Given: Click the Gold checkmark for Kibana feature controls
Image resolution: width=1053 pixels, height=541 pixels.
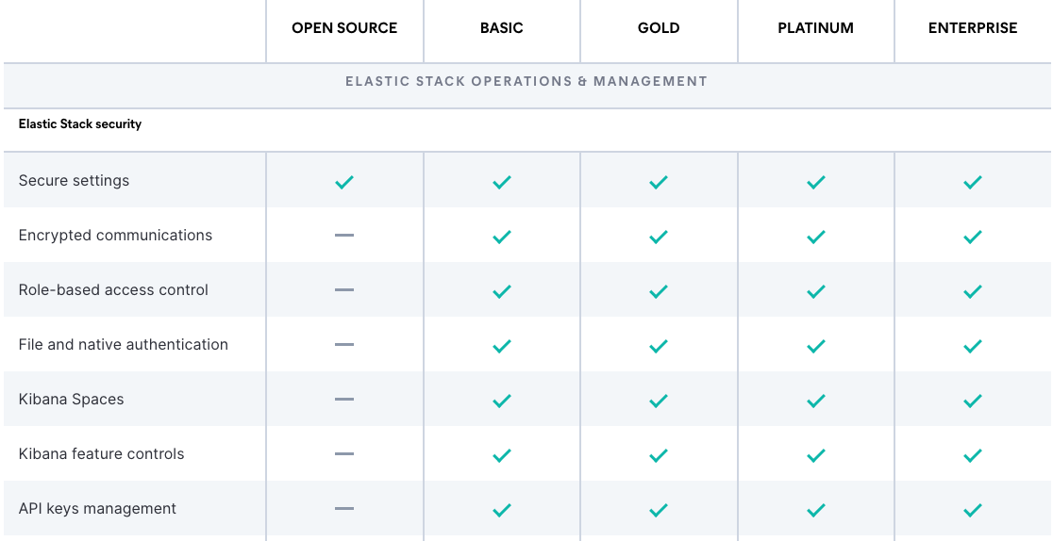Looking at the screenshot, I should click(x=659, y=455).
